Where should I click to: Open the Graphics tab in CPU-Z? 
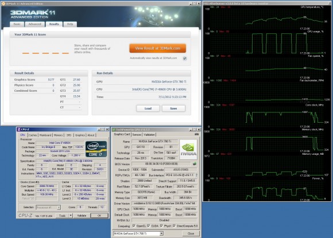pos(80,135)
